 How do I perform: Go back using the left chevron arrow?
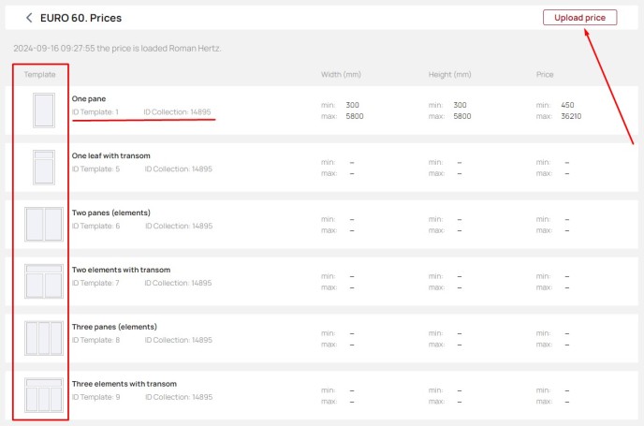click(29, 18)
